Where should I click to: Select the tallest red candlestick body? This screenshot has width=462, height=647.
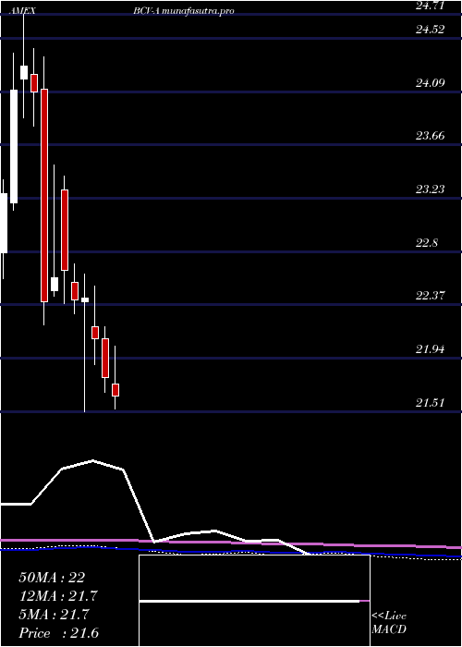44,195
